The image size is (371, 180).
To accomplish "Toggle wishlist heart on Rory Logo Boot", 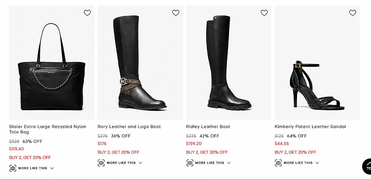I will [176, 13].
